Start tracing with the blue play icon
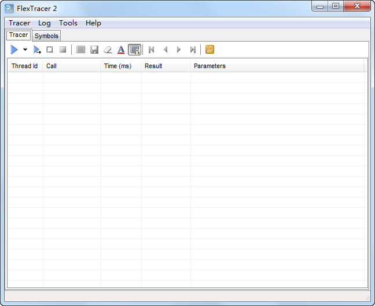The height and width of the screenshot is (306, 375). (14, 50)
